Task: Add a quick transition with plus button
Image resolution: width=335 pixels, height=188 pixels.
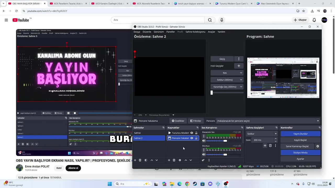Action: coord(239,66)
